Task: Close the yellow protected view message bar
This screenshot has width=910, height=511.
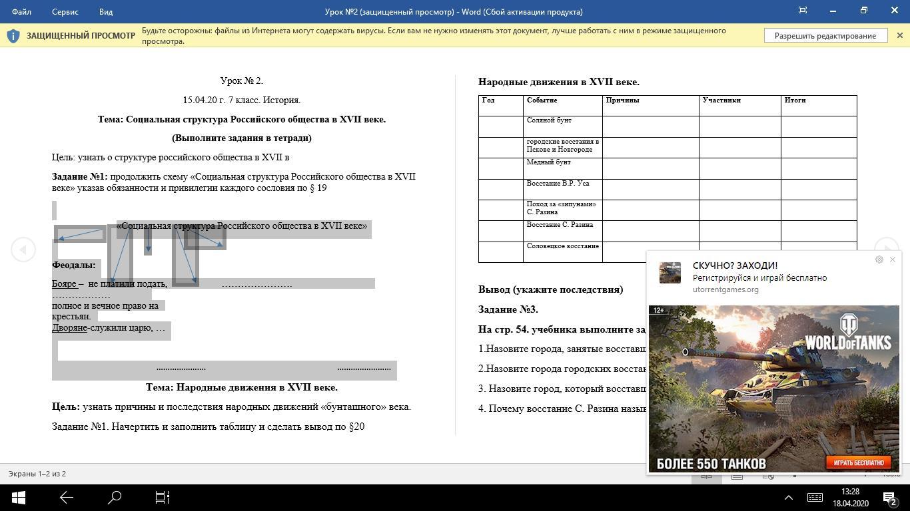Action: [900, 36]
